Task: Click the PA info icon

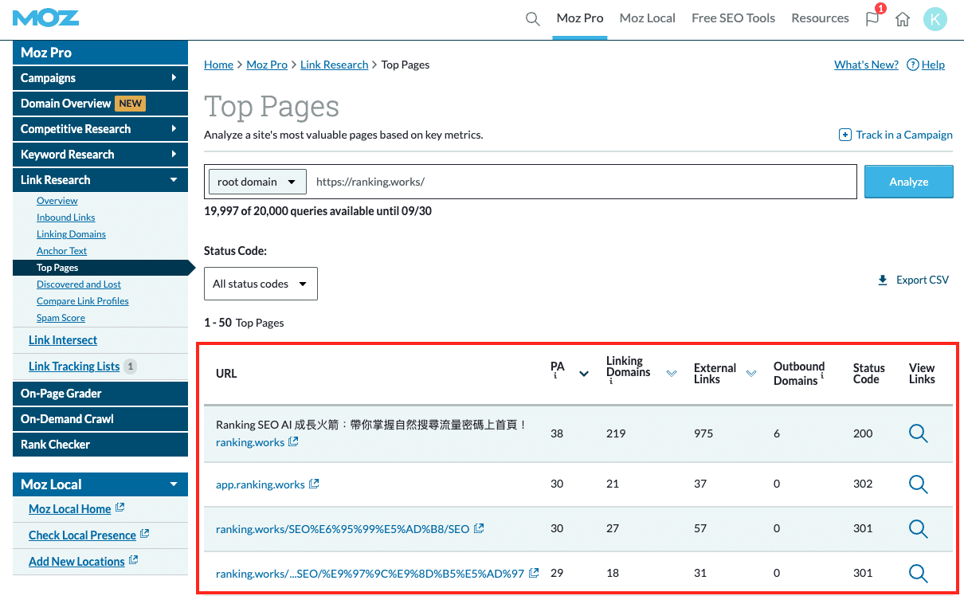Action: point(555,378)
